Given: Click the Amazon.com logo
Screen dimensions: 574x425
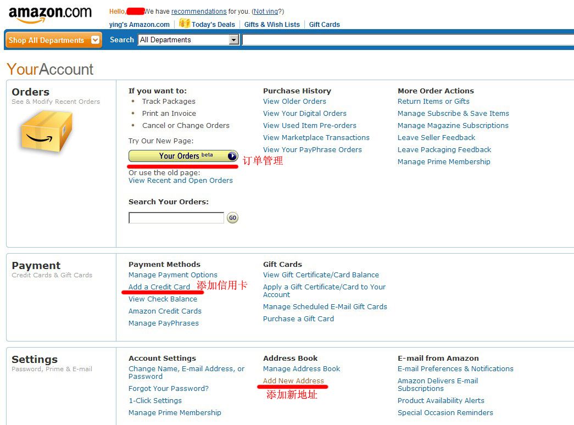Looking at the screenshot, I should 50,14.
